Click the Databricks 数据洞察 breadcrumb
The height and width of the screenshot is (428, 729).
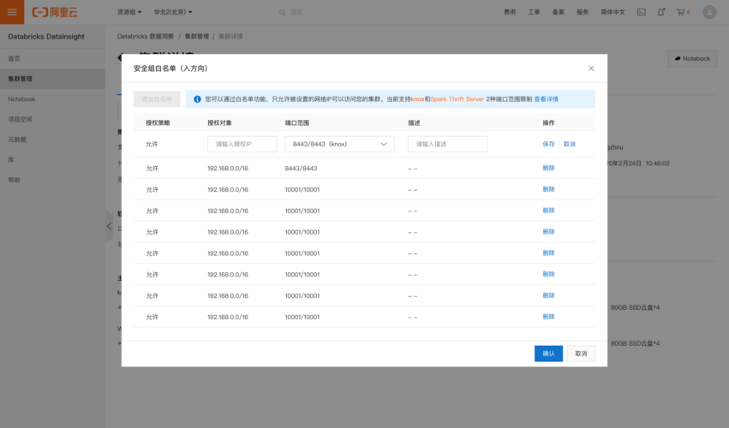click(x=145, y=36)
